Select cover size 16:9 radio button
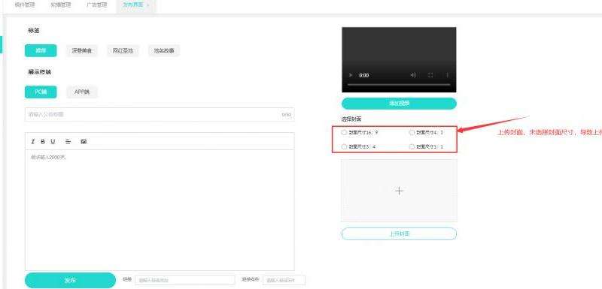602x289 pixels. tap(344, 132)
